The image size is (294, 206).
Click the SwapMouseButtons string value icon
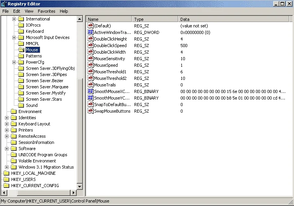(91, 111)
